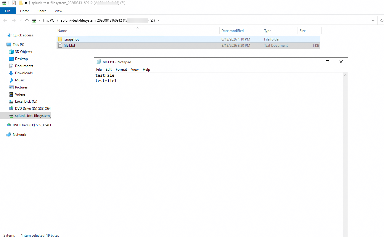Open Music via its note icon

[11, 80]
